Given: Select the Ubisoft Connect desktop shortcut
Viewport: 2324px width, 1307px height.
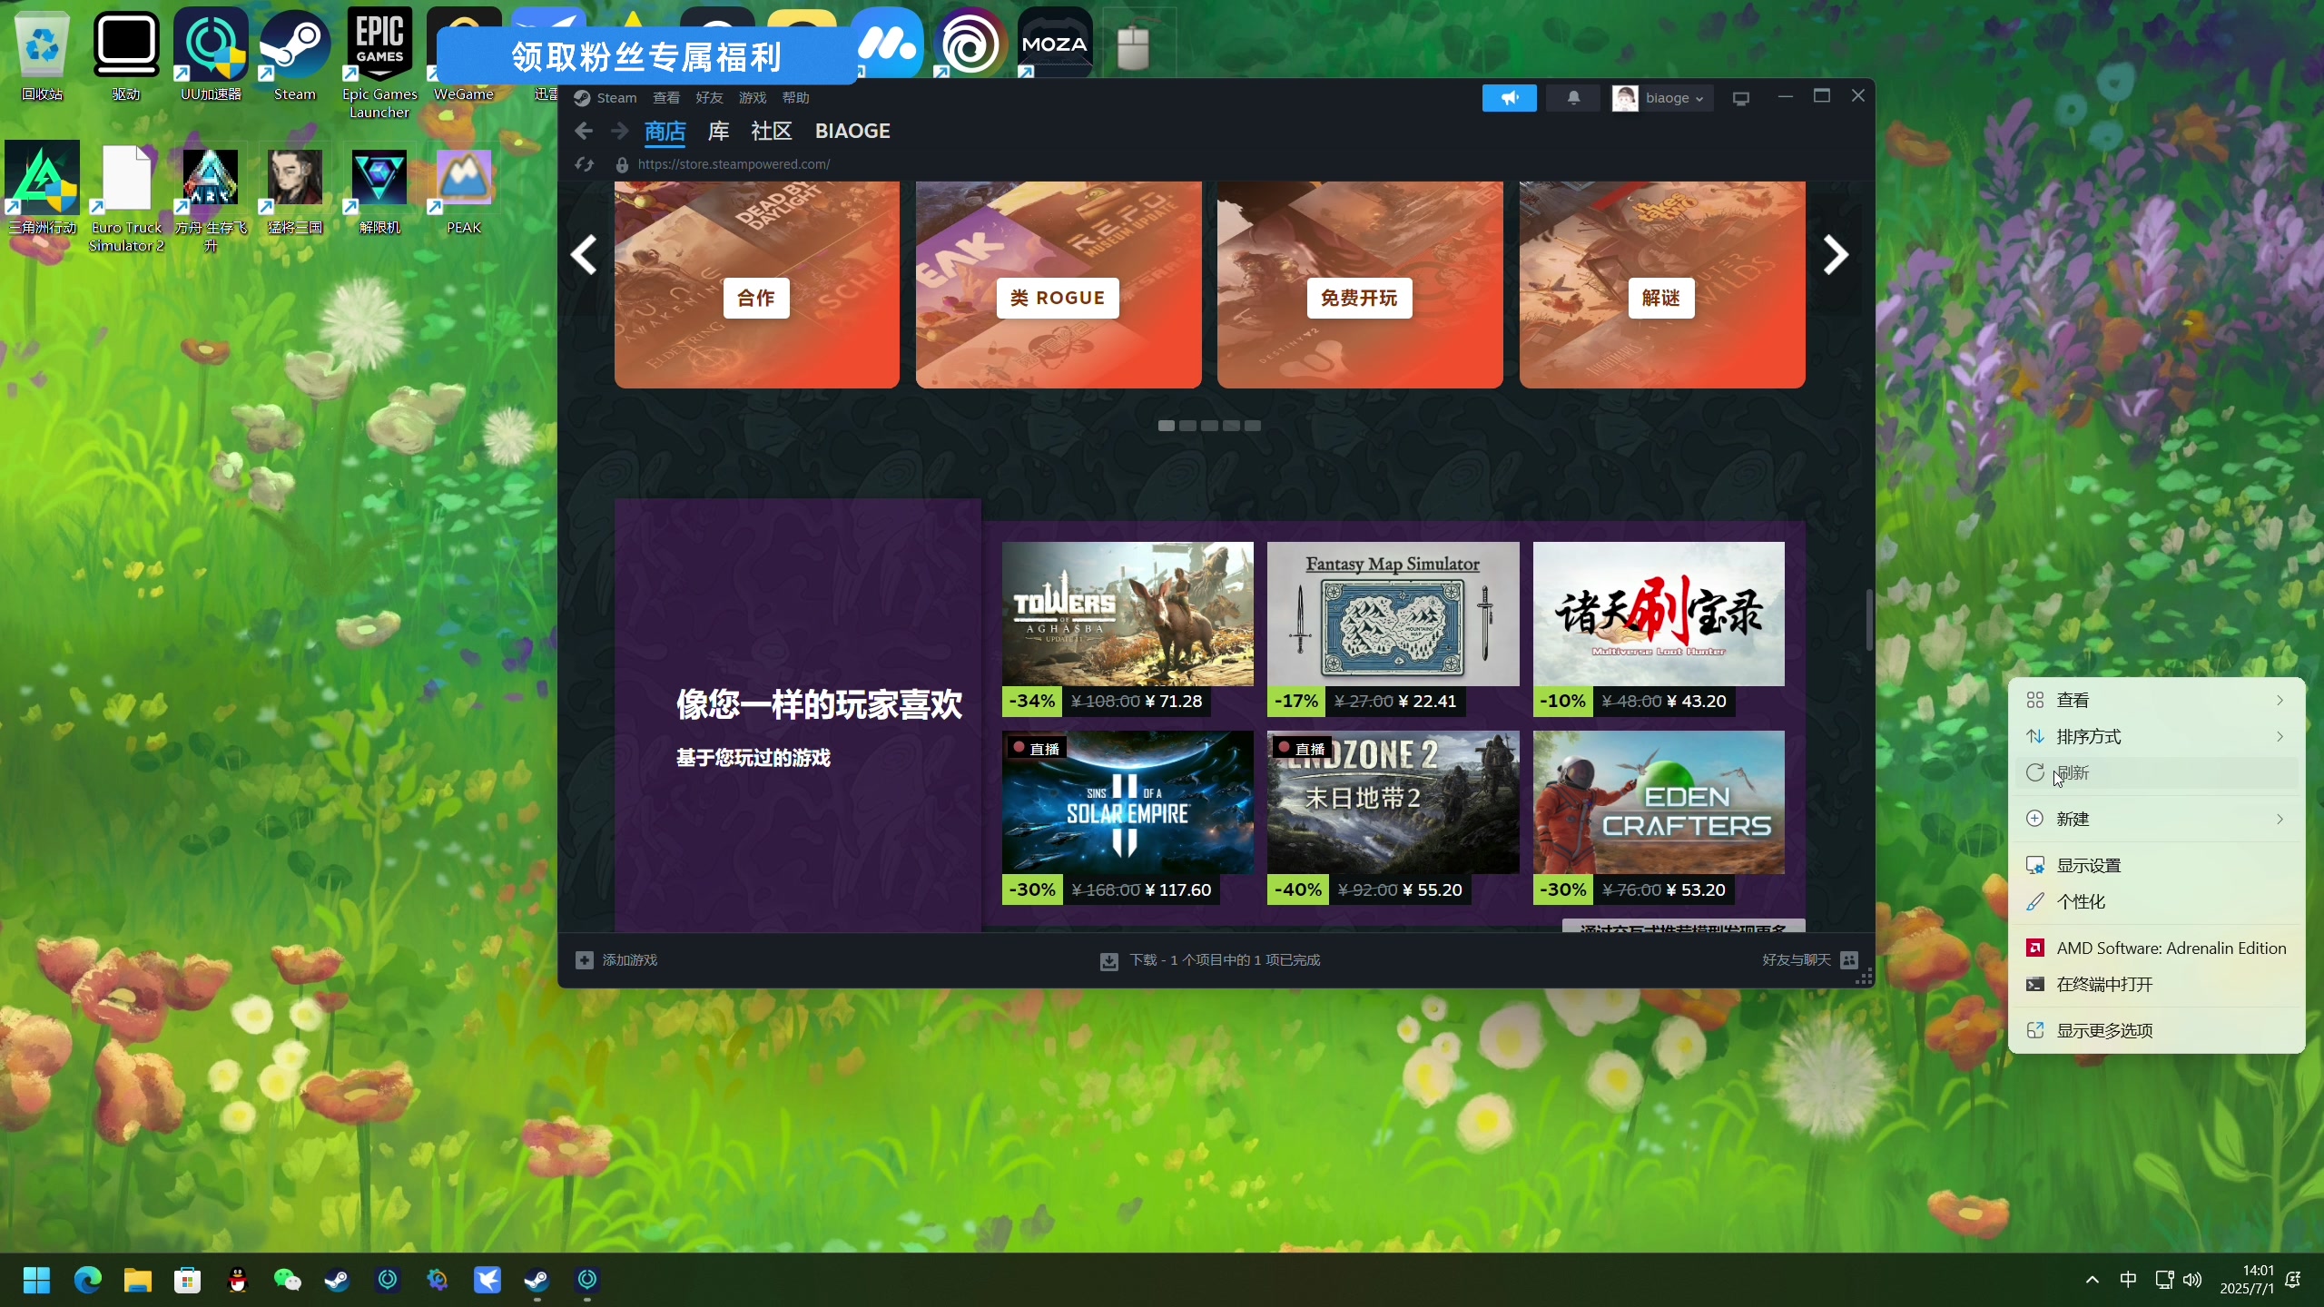Looking at the screenshot, I should (970, 43).
